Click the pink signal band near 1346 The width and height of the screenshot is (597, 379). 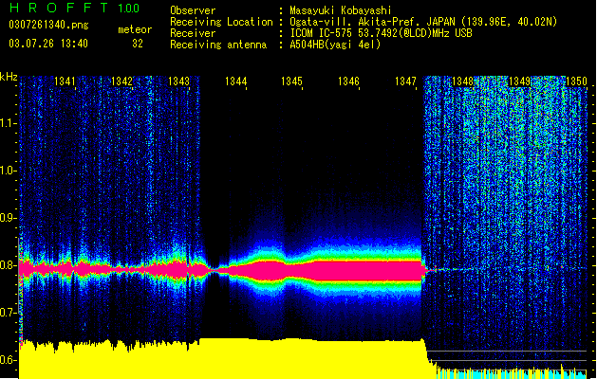[348, 271]
